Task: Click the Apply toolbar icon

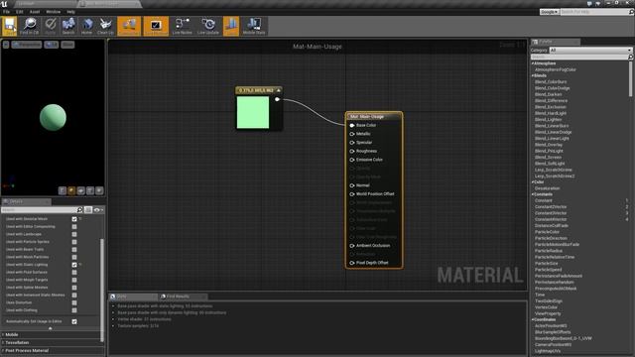Action: tap(51, 26)
